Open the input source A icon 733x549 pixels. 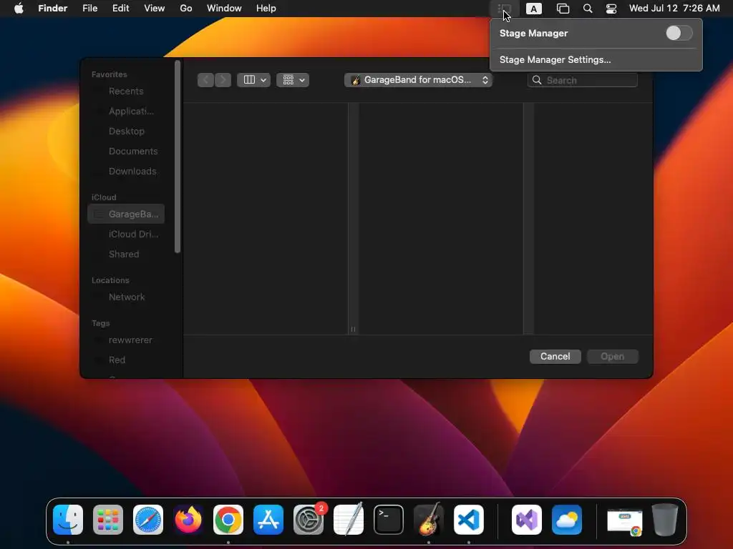point(534,9)
